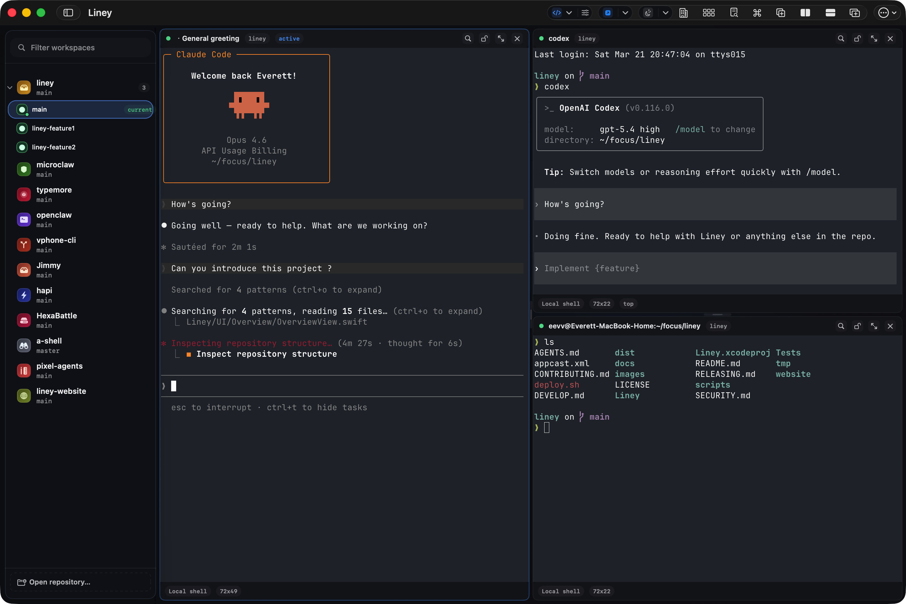Click the document search icon in toolbar
906x604 pixels.
click(734, 13)
